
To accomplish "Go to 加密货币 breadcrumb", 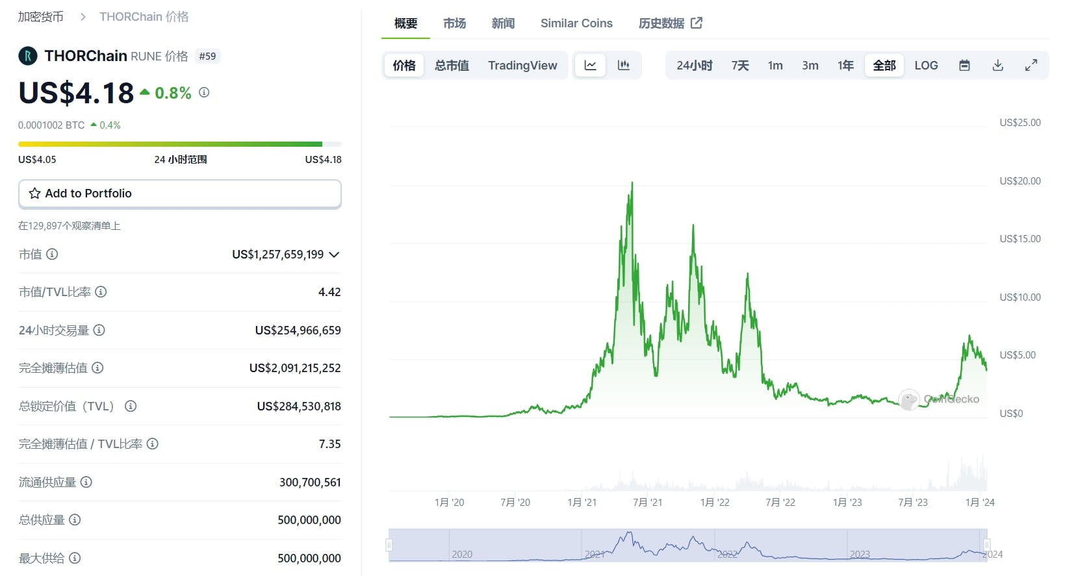I will pos(40,17).
